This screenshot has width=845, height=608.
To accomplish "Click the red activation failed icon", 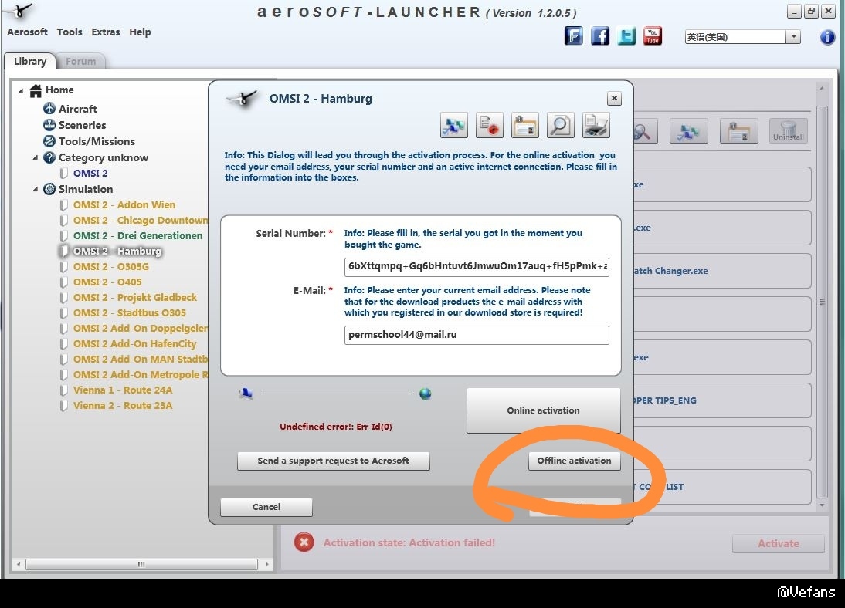I will [304, 542].
